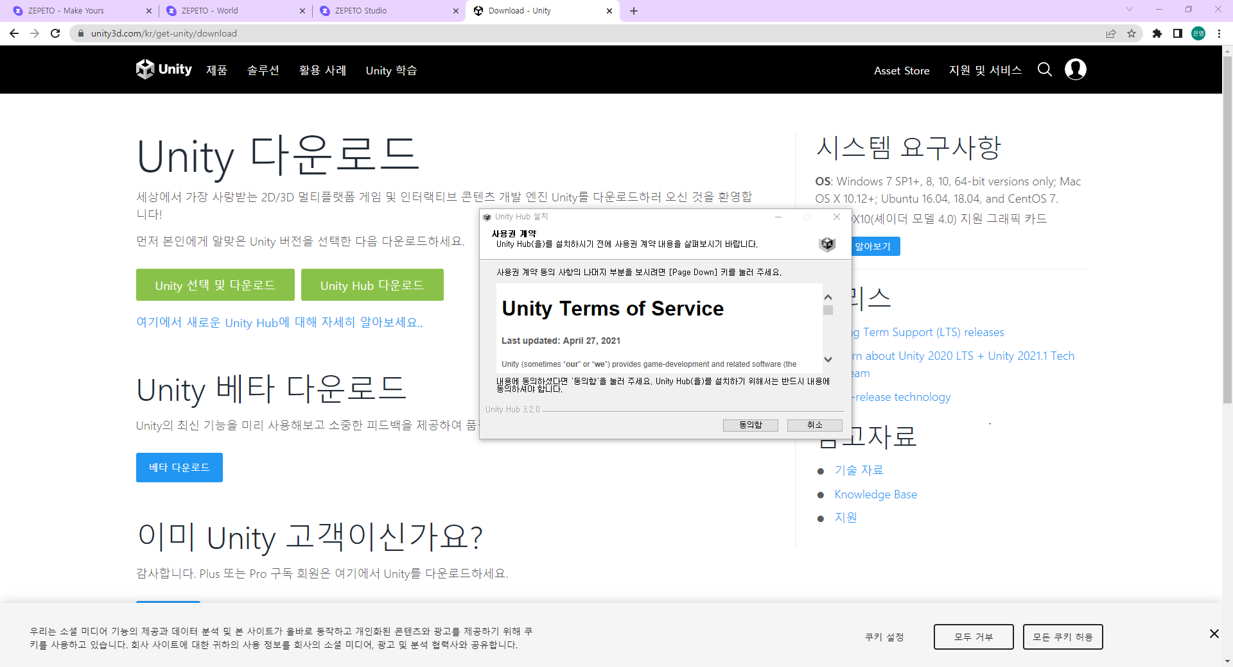This screenshot has height=667, width=1233.
Task: Close the Unity Hub setup dialog
Action: click(837, 217)
